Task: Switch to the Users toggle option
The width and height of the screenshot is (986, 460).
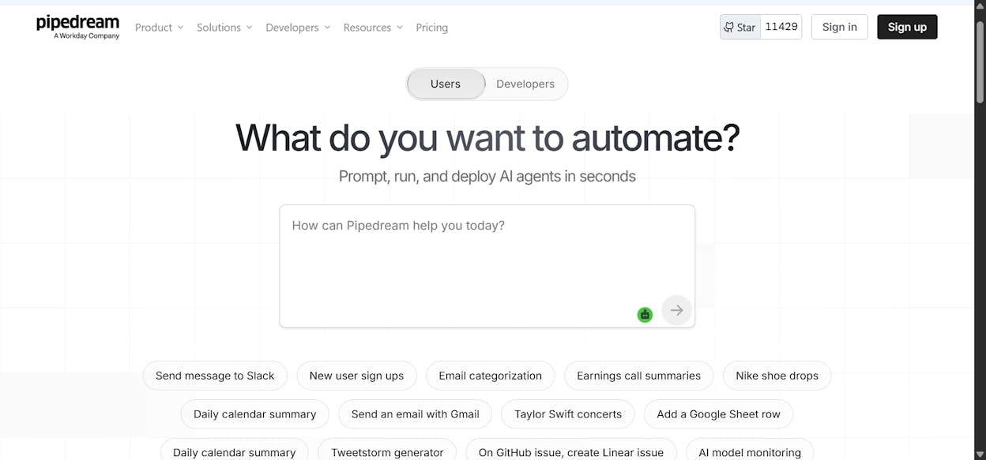Action: coord(446,84)
